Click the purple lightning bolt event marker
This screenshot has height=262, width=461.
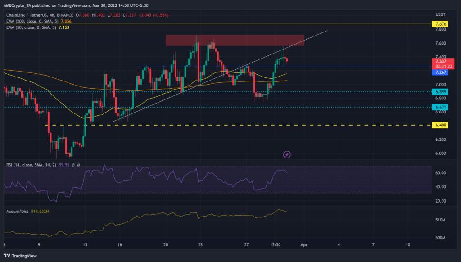[x=287, y=154]
